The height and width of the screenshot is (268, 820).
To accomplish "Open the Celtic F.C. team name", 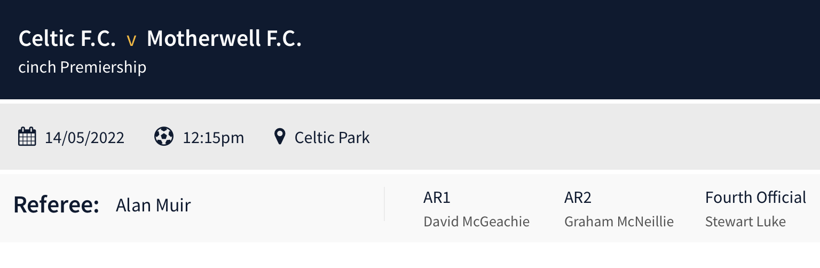I will coord(67,39).
